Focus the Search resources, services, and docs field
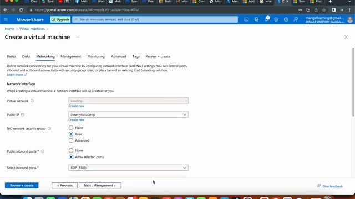355x199 pixels. 155,20
